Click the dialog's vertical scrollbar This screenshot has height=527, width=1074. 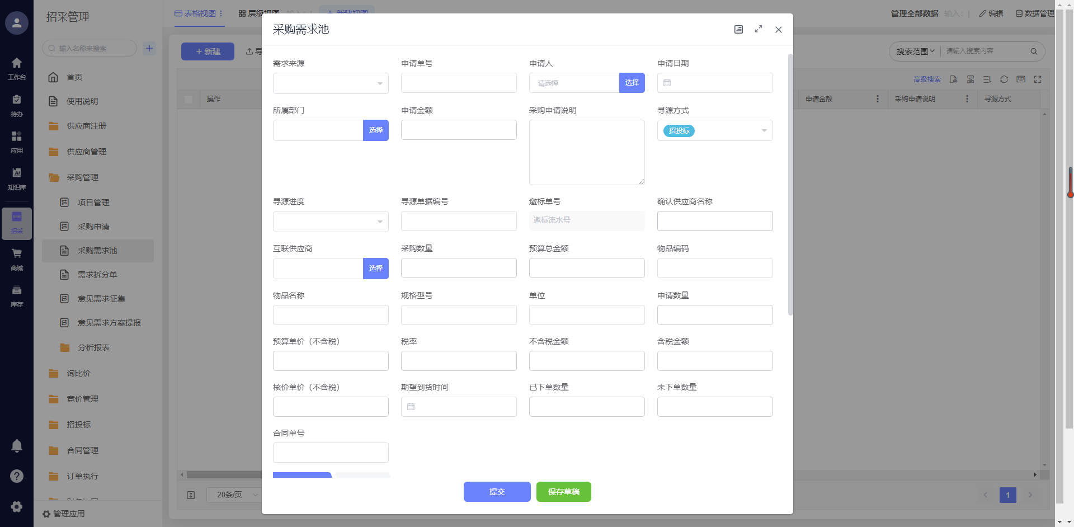[790, 185]
